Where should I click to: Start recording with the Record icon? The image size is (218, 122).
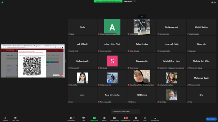coord(104,118)
